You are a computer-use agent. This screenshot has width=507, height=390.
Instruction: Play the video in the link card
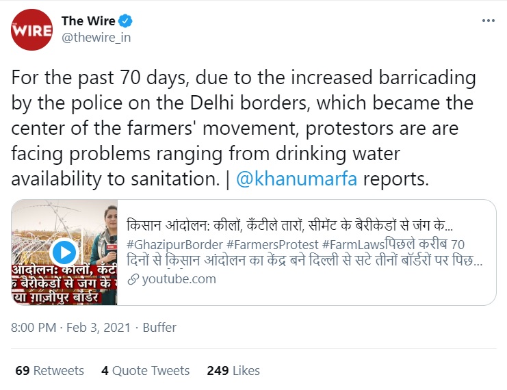pyautogui.click(x=64, y=252)
